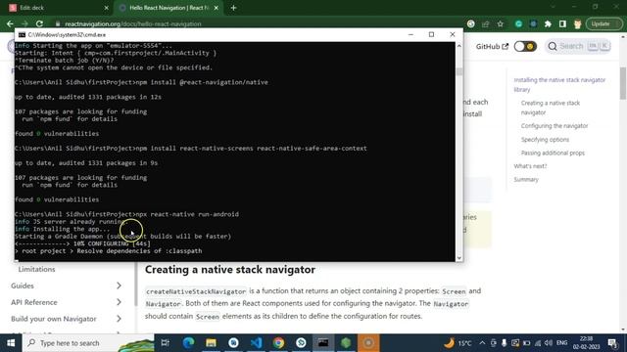This screenshot has width=627, height=352.
Task: Expand the Guides sidebar category
Action: [x=119, y=286]
